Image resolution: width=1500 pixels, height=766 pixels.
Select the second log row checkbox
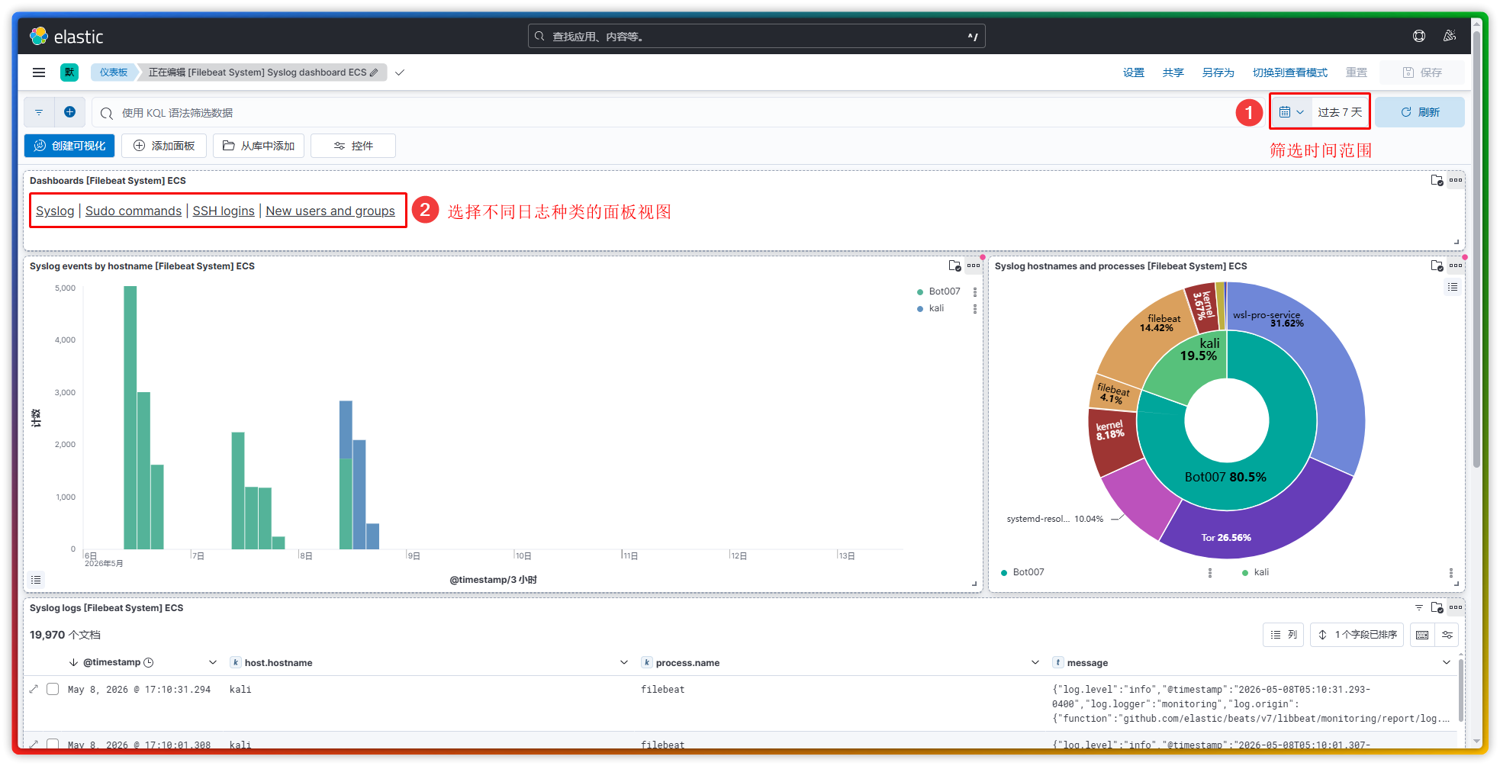coord(53,744)
